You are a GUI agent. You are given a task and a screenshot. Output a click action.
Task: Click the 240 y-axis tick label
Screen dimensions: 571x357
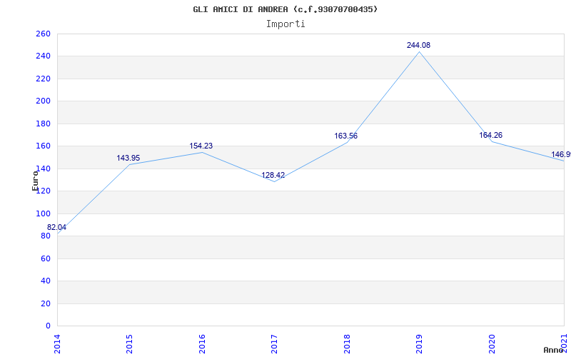[x=43, y=56]
